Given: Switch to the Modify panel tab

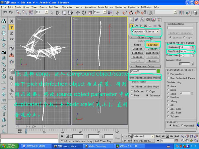Looking at the screenshot, I should 137,20.
